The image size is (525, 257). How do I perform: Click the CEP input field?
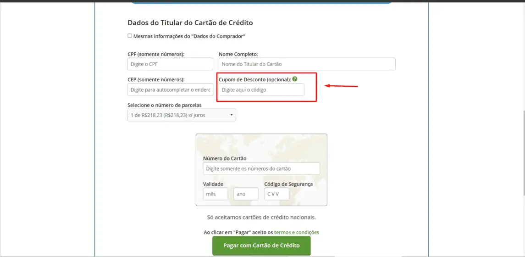(x=171, y=90)
